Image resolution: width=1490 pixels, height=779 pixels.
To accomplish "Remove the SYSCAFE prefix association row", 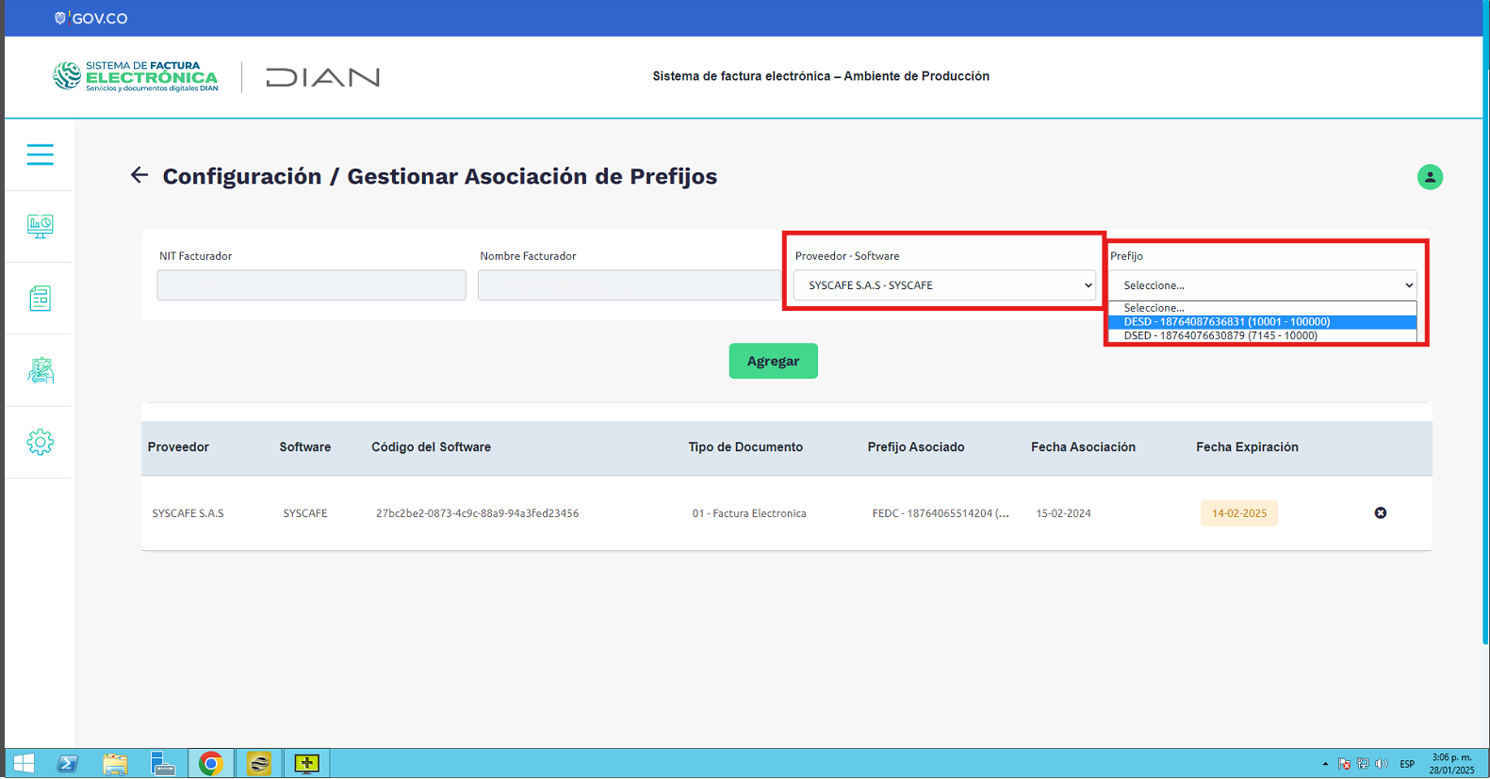I will (x=1380, y=513).
